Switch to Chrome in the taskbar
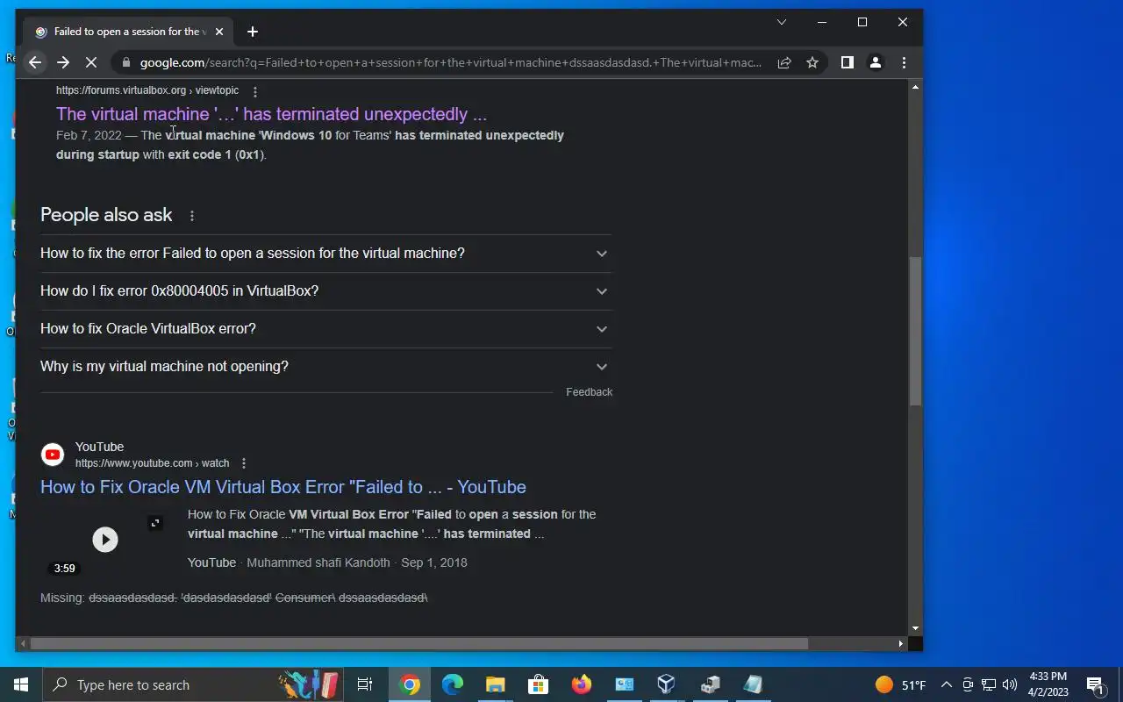The image size is (1123, 702). point(410,684)
